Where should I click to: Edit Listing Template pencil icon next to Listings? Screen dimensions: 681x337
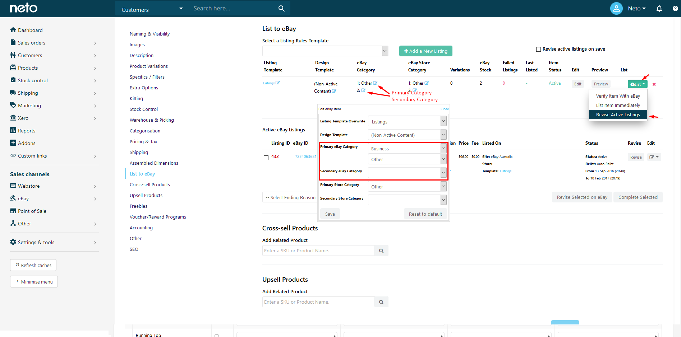[278, 83]
